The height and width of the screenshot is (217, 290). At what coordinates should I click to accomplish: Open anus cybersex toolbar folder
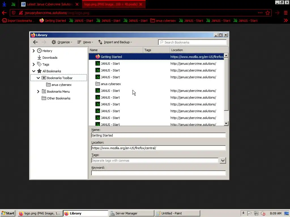coord(163,20)
